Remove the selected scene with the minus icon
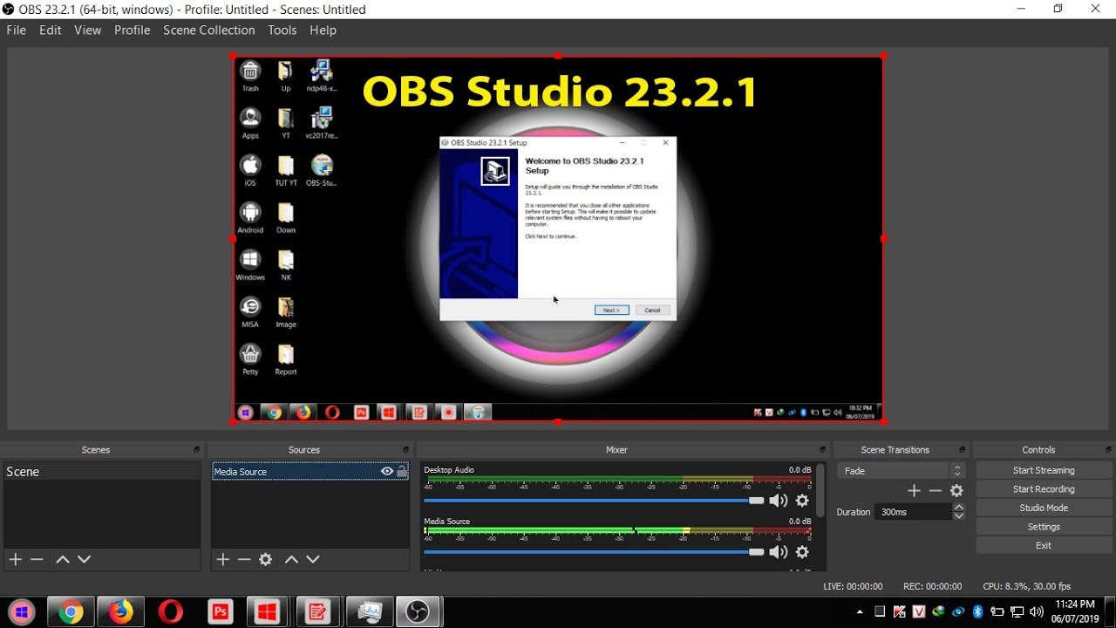 coord(37,559)
